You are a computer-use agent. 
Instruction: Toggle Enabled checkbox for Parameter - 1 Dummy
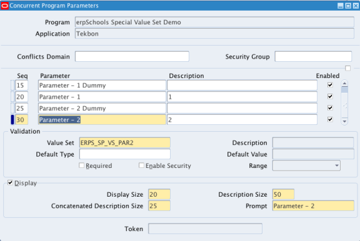coord(330,85)
